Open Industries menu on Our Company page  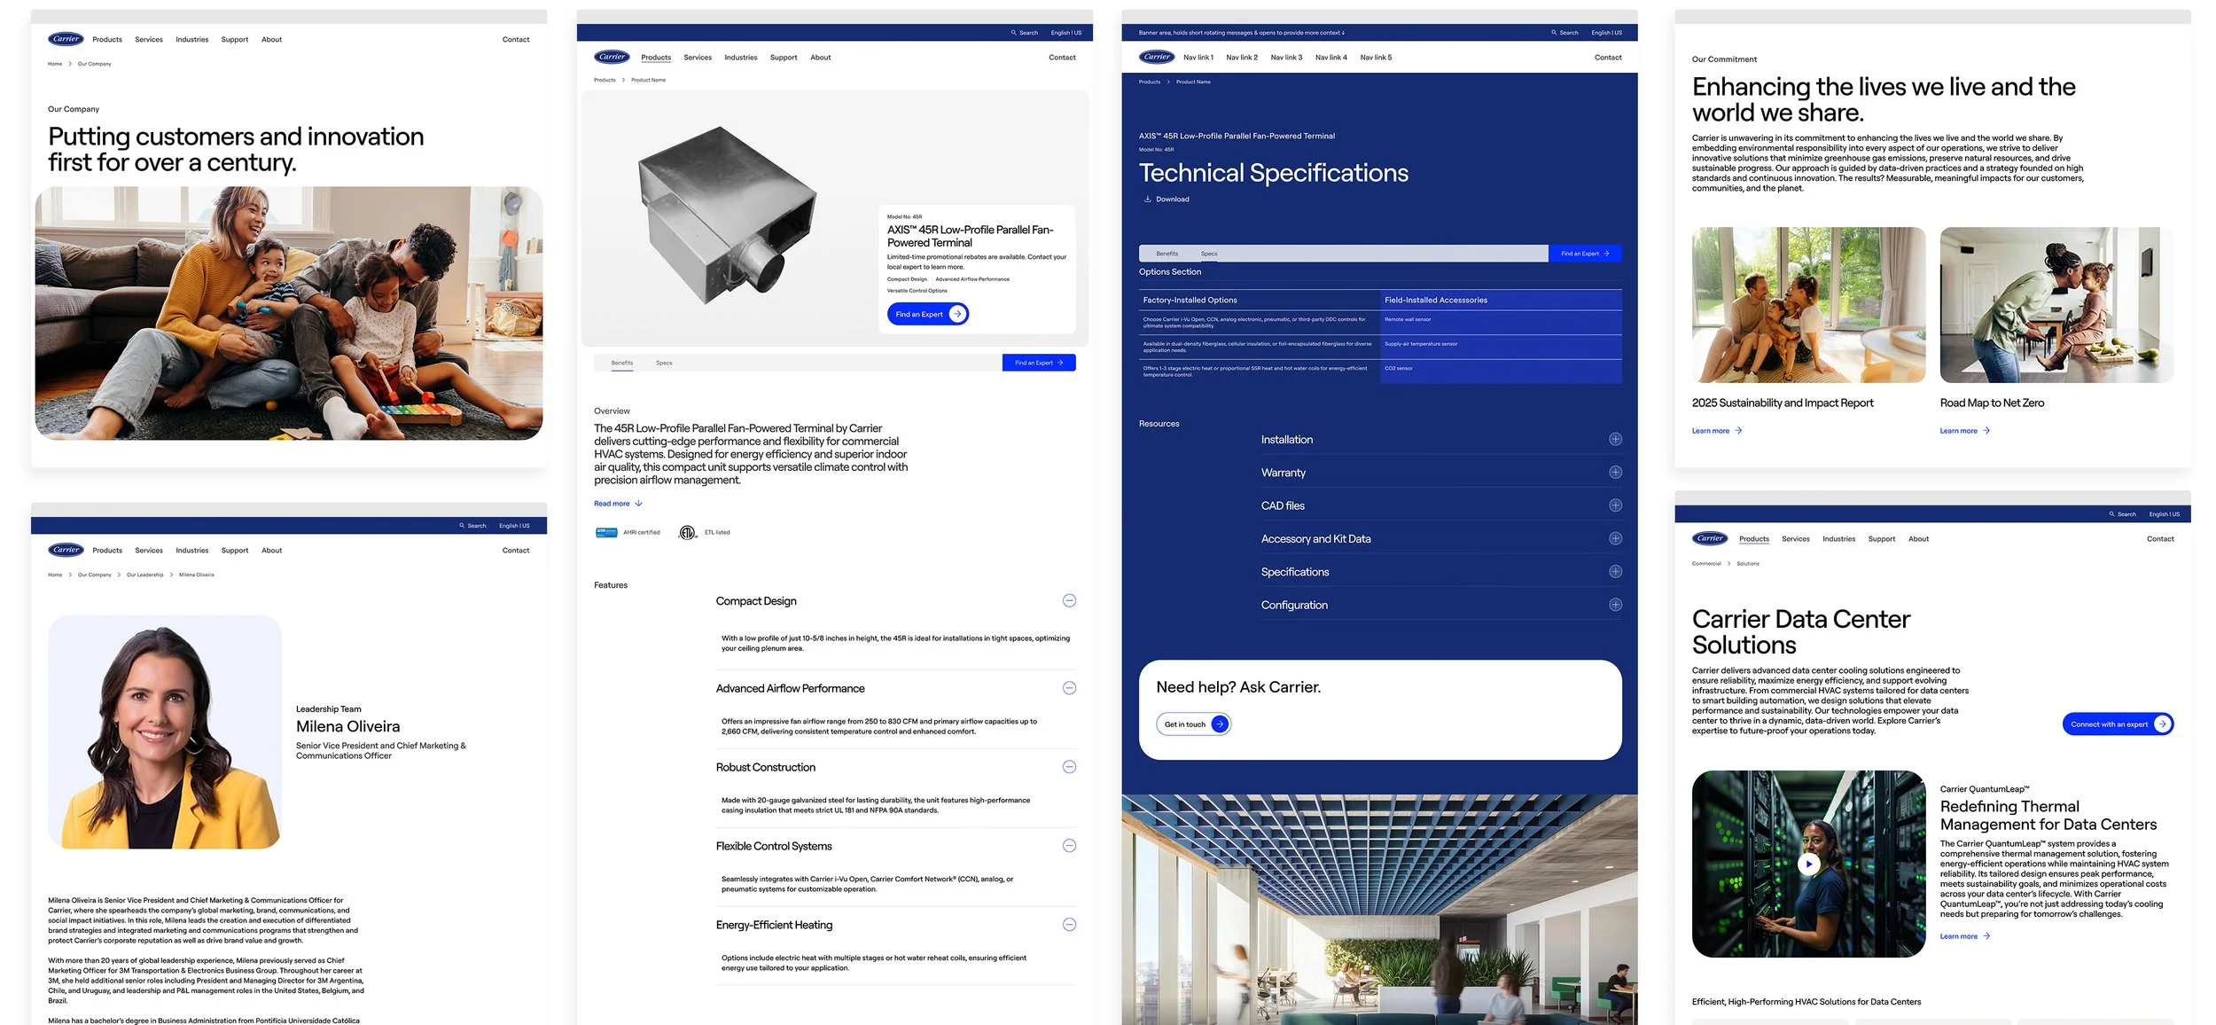(x=191, y=40)
